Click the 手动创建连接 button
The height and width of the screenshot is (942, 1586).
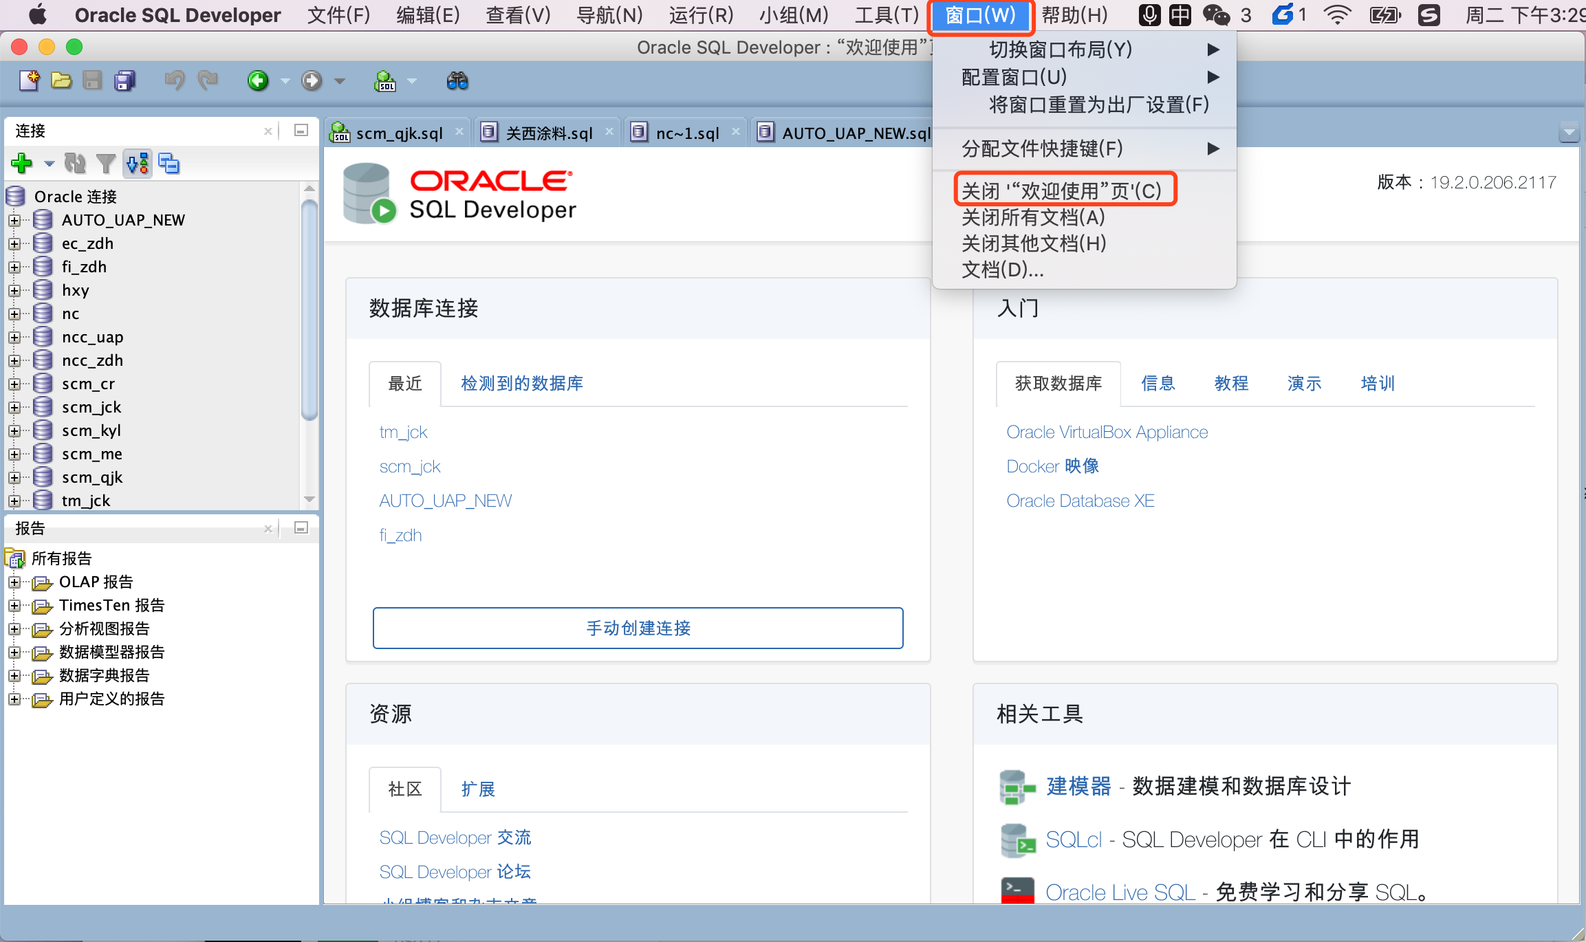pyautogui.click(x=638, y=628)
